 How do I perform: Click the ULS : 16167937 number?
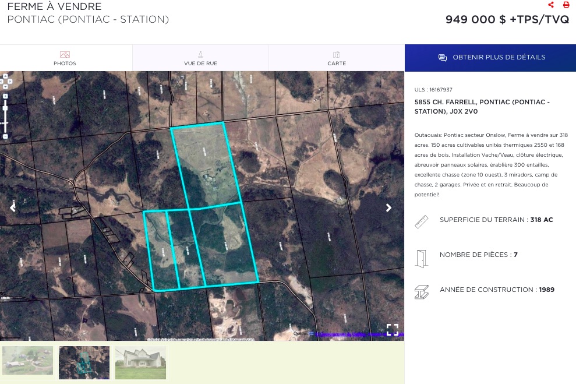pyautogui.click(x=433, y=90)
